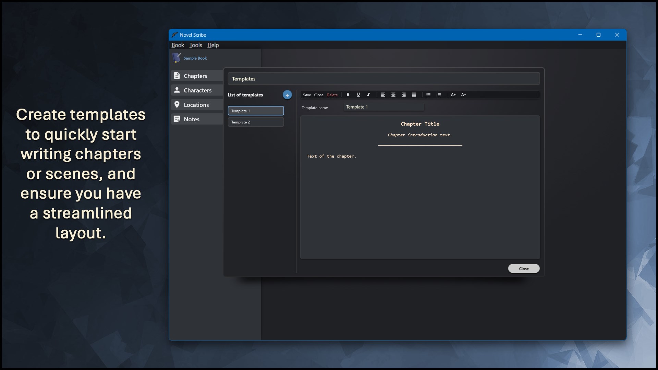Open the Chapters section
Viewport: 658px width, 370px height.
click(197, 76)
